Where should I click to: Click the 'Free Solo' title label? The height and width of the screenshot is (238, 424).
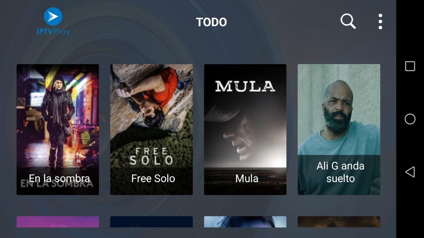tap(153, 178)
